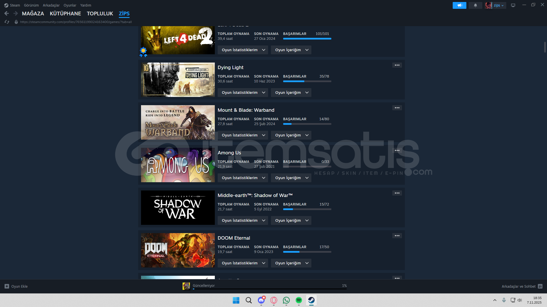Open the Middle-earth: Shadow of War title link
The width and height of the screenshot is (547, 307).
[255, 195]
